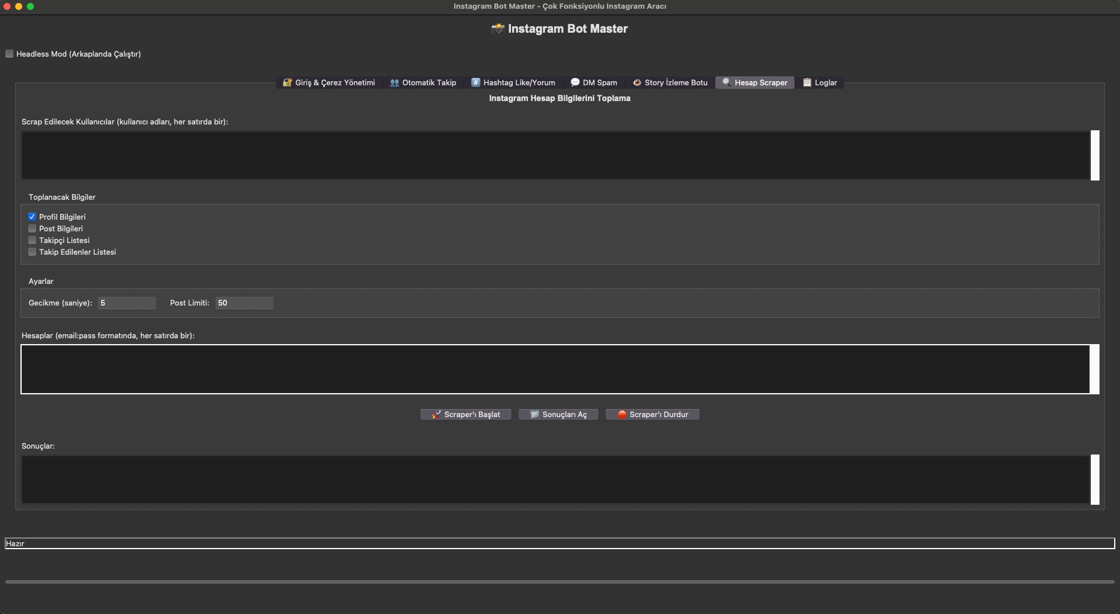Enable the Headless Mod checkbox

(9, 54)
